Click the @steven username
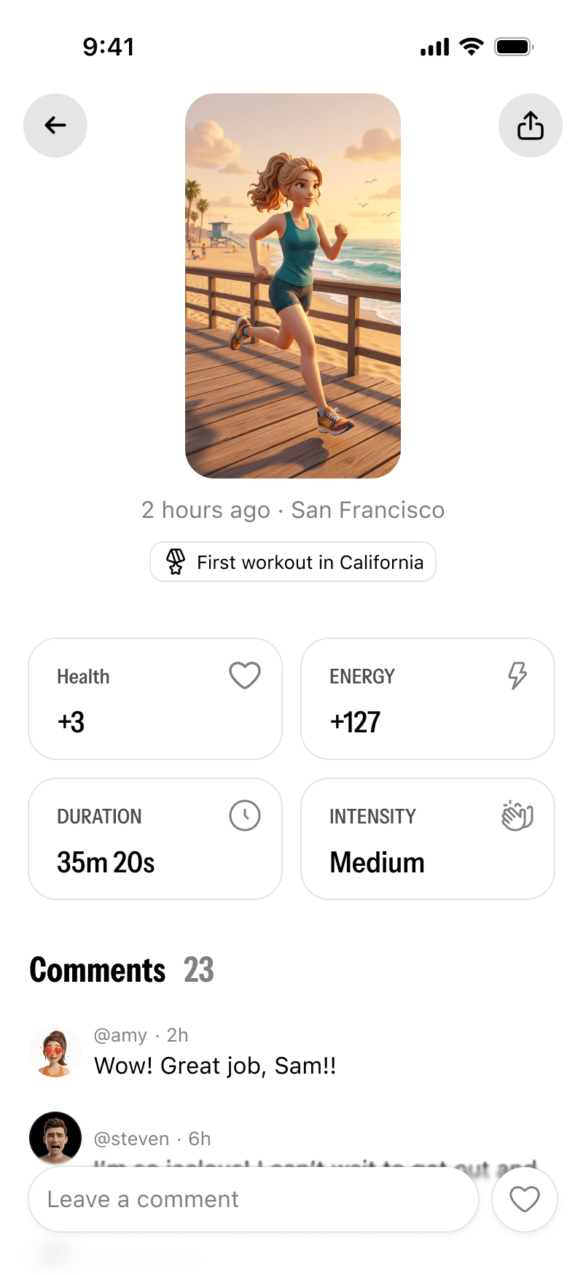The image size is (586, 1275). [x=132, y=1139]
